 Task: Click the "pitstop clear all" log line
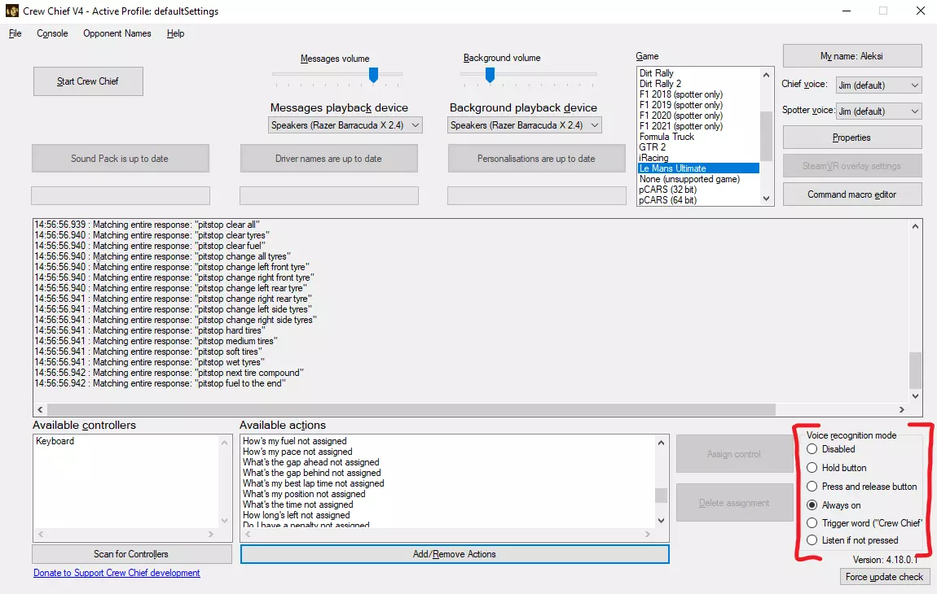coord(147,225)
